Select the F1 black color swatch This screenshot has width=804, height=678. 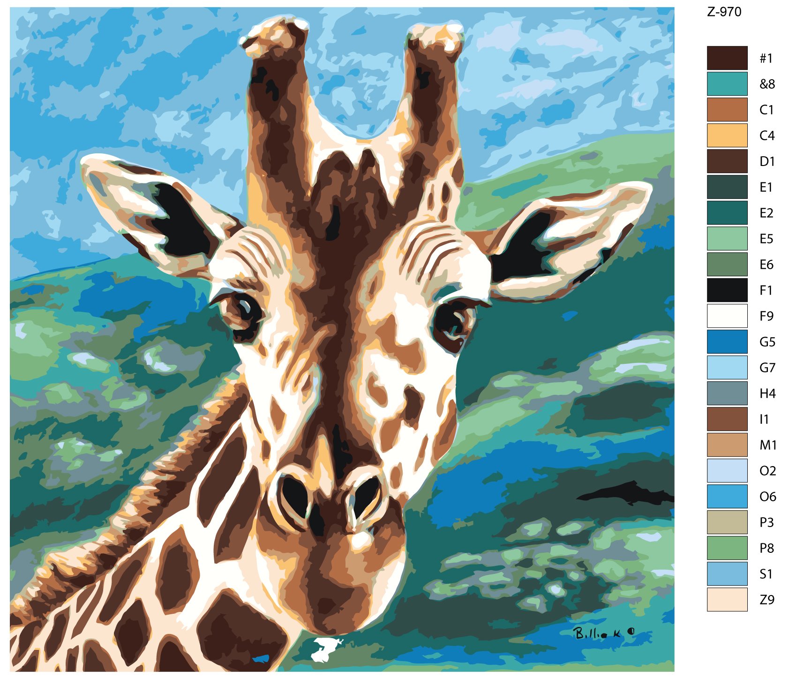tap(727, 290)
